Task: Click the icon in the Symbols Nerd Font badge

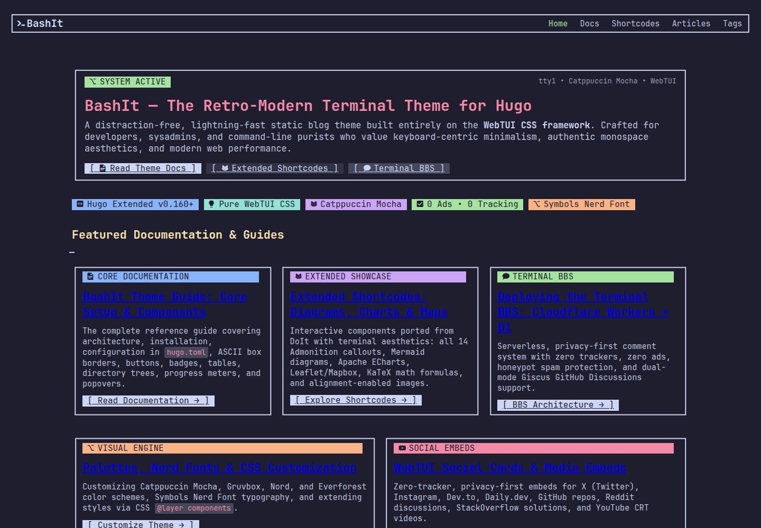Action: coord(537,204)
